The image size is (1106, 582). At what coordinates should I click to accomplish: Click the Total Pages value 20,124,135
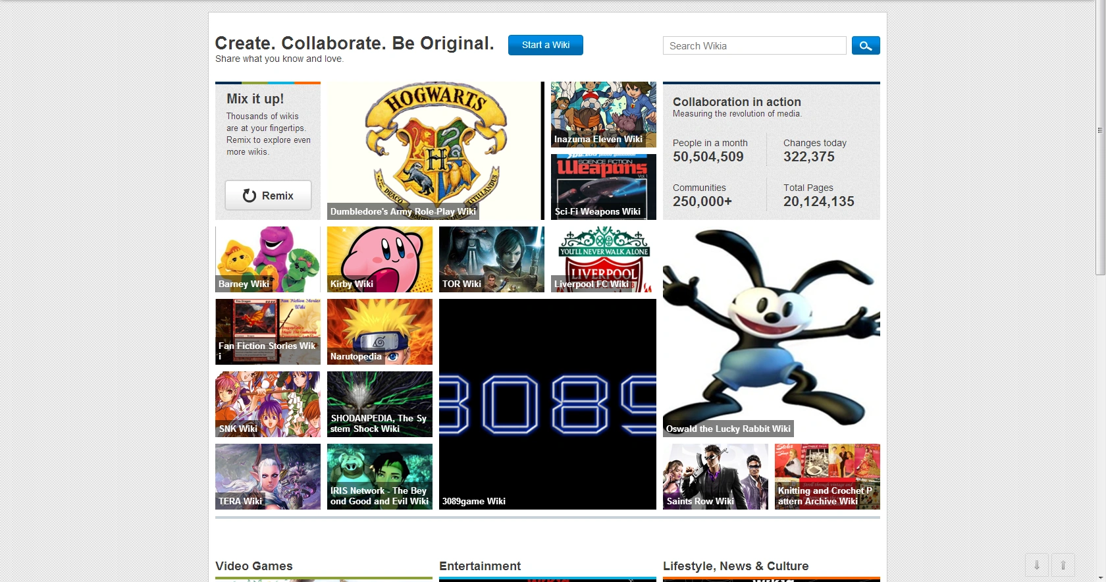pos(819,201)
